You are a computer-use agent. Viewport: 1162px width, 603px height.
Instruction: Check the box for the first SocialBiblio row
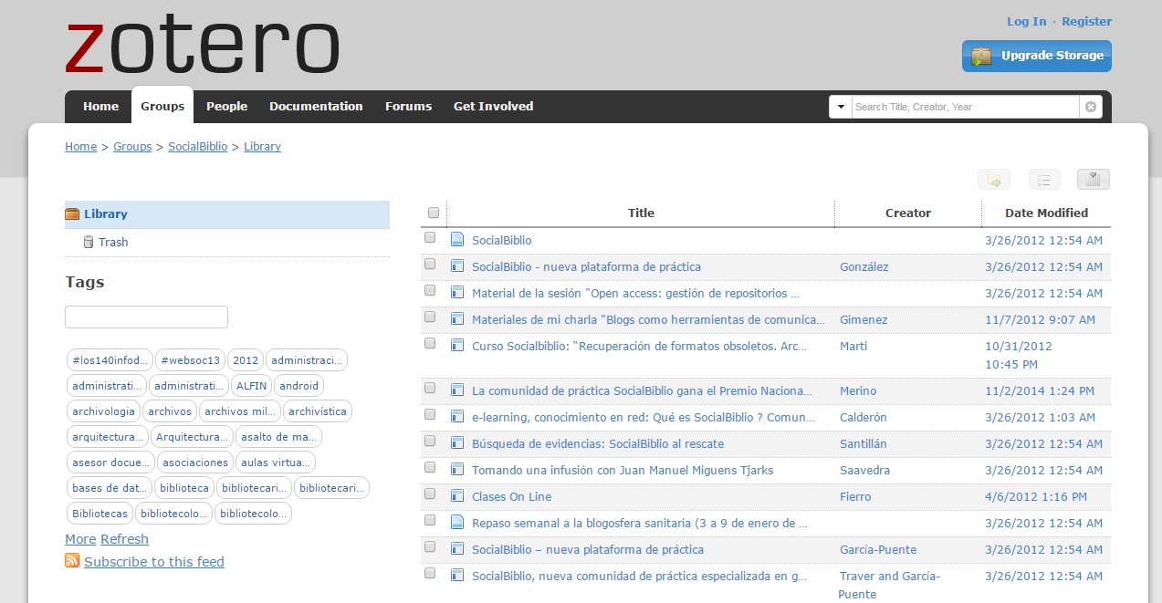pyautogui.click(x=430, y=237)
